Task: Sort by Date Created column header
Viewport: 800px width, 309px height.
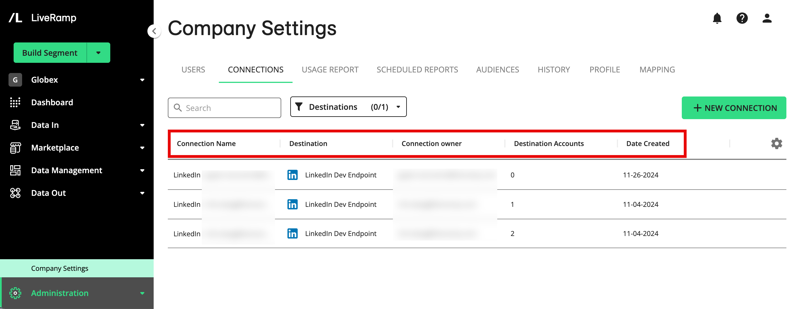Action: pyautogui.click(x=647, y=143)
